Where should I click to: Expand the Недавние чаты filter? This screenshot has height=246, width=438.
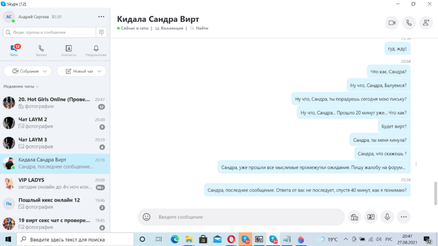[21, 87]
